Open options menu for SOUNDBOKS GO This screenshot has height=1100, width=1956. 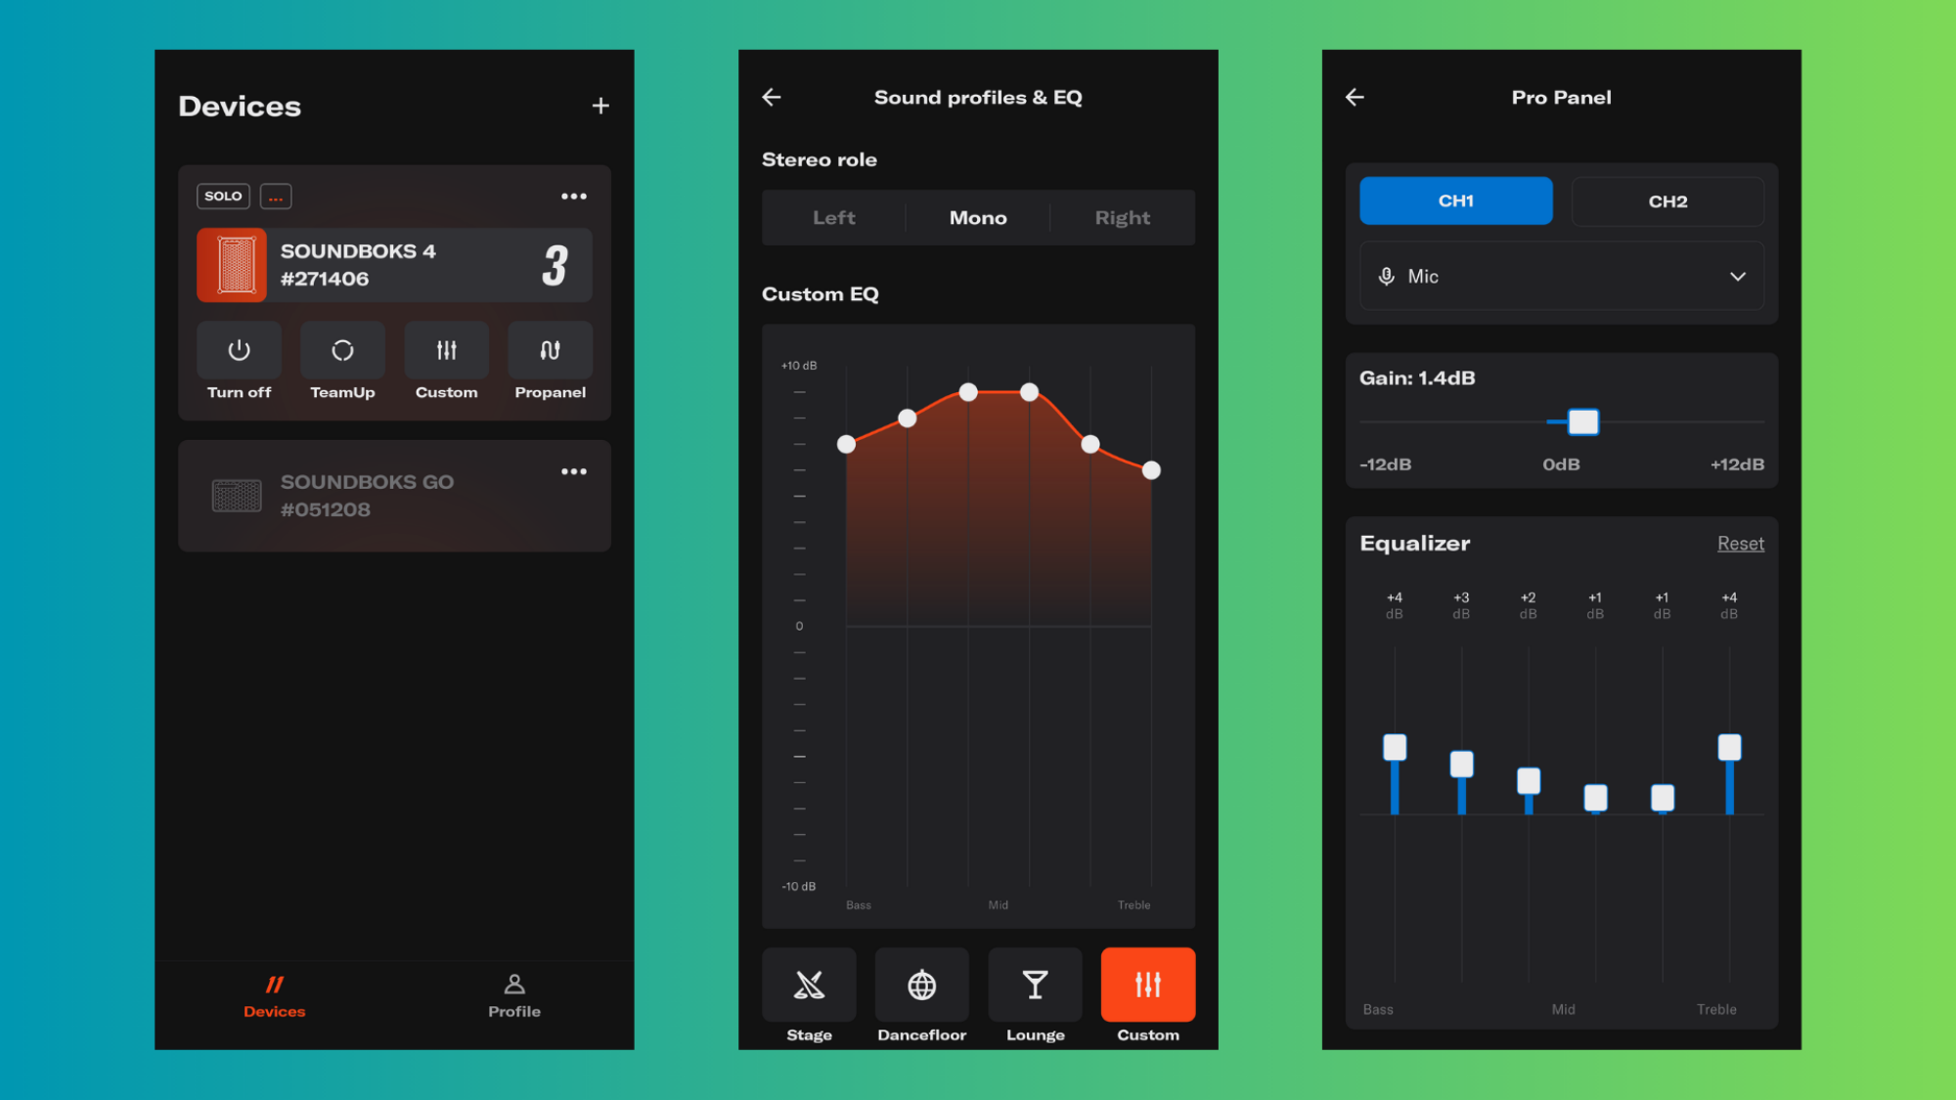point(575,470)
